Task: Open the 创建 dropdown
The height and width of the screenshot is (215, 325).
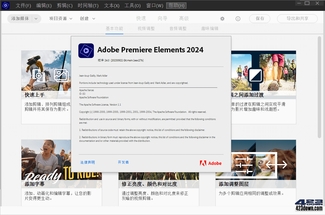Action: click(87, 19)
